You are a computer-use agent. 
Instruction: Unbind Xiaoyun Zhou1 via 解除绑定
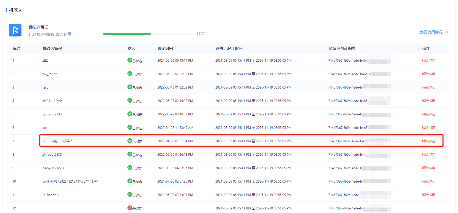(429, 168)
